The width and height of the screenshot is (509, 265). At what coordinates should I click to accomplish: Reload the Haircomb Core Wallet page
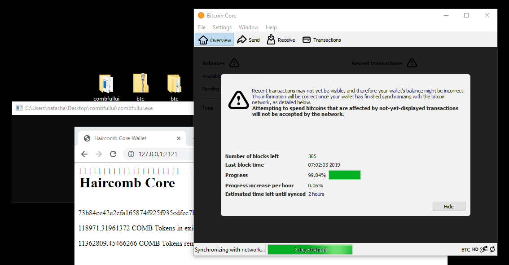[113, 154]
